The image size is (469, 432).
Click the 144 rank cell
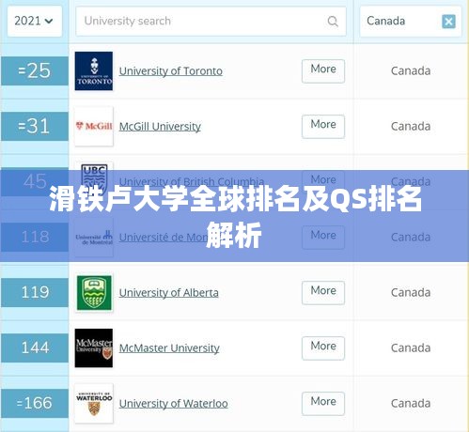35,348
